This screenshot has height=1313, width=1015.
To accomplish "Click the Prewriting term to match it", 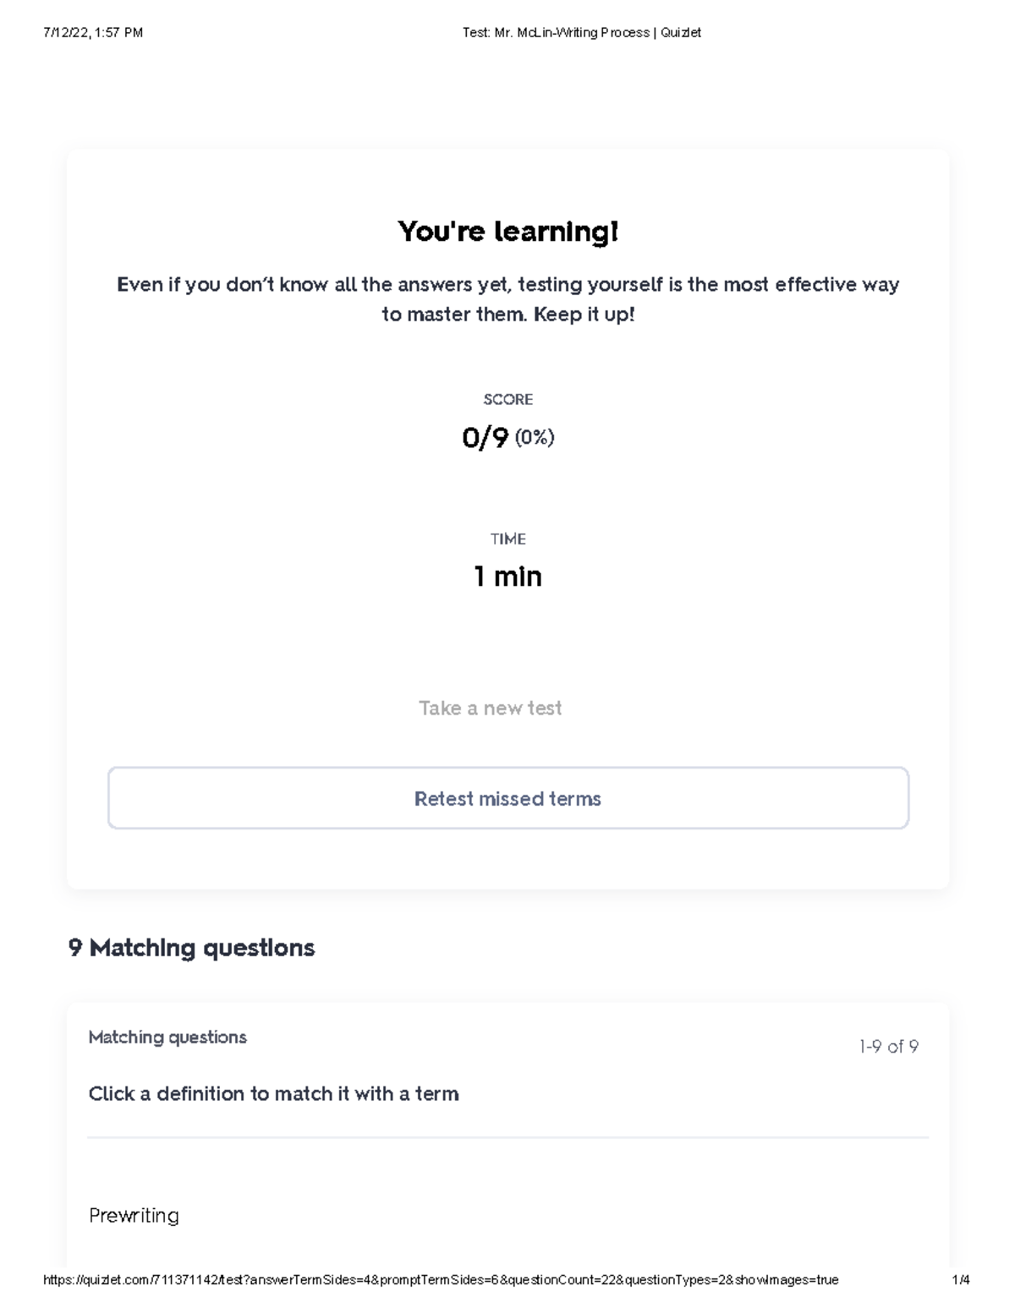I will coord(134,1215).
